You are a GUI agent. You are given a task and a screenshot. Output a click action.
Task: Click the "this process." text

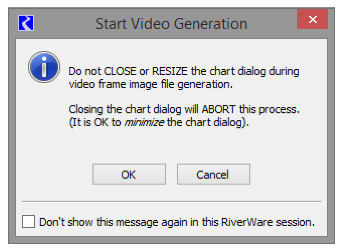(x=269, y=109)
